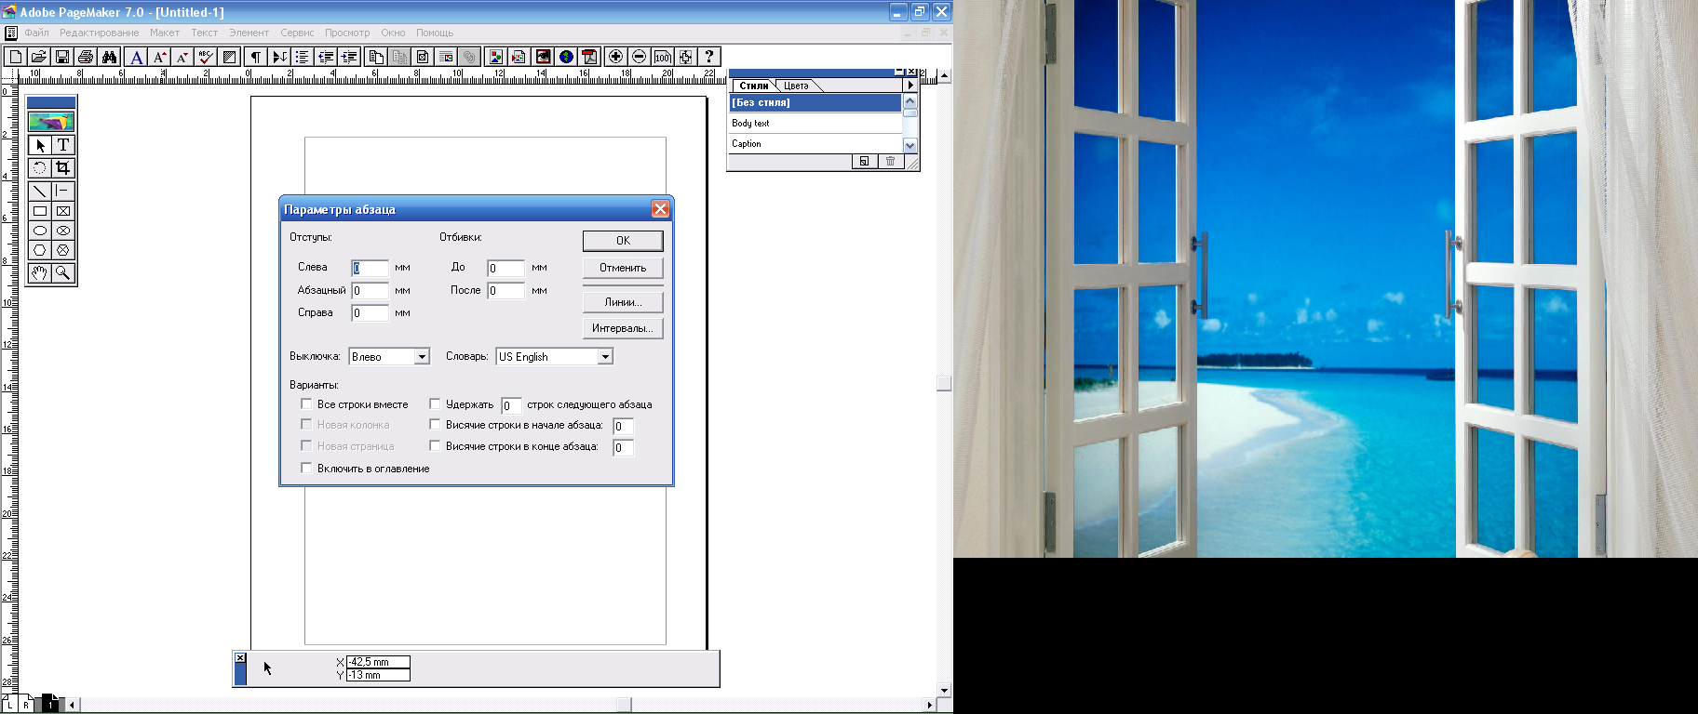The height and width of the screenshot is (714, 1698).
Task: Click the Find binoculars icon
Action: pyautogui.click(x=109, y=57)
